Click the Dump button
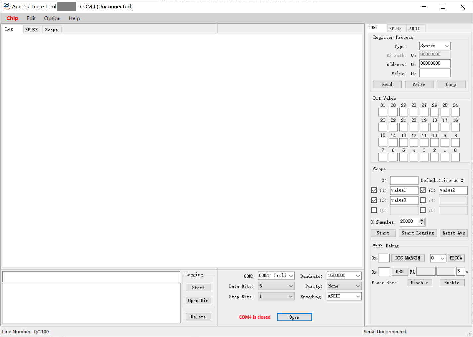This screenshot has height=337, width=473. pyautogui.click(x=451, y=84)
